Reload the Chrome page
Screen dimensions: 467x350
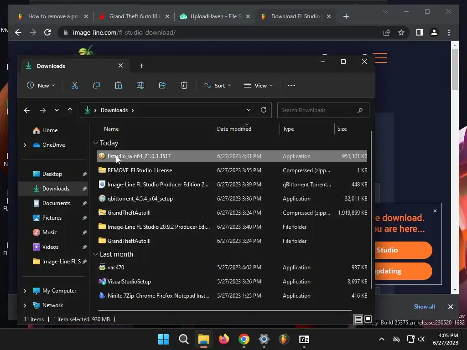[47, 32]
